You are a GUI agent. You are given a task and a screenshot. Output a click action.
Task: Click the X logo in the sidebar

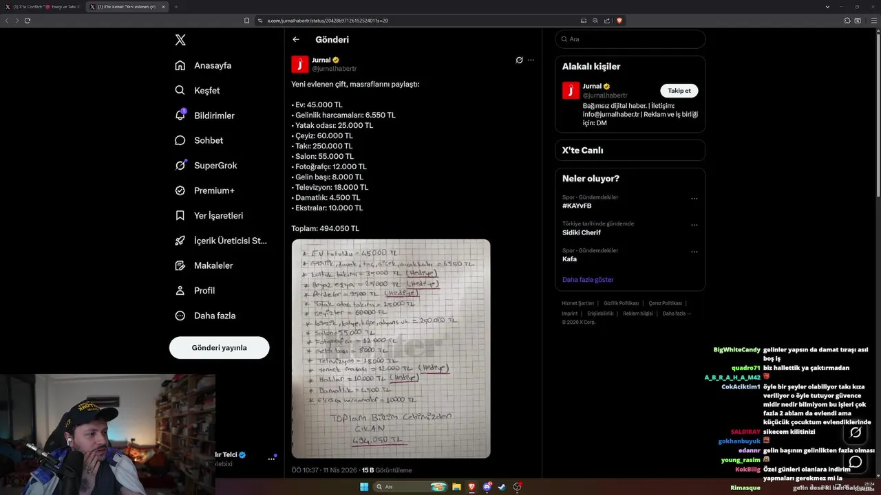click(180, 40)
